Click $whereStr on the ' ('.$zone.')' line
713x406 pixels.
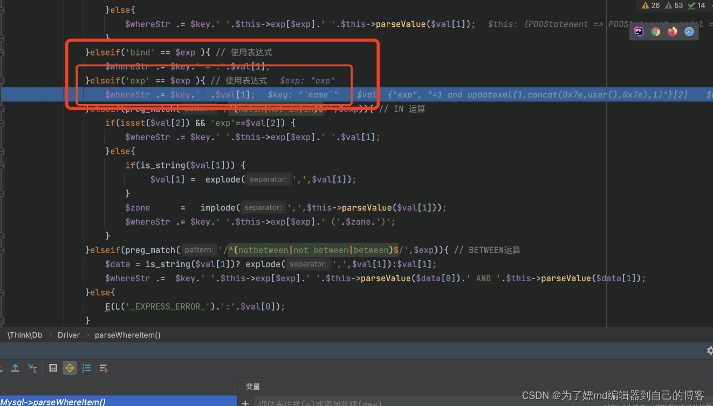tap(147, 222)
